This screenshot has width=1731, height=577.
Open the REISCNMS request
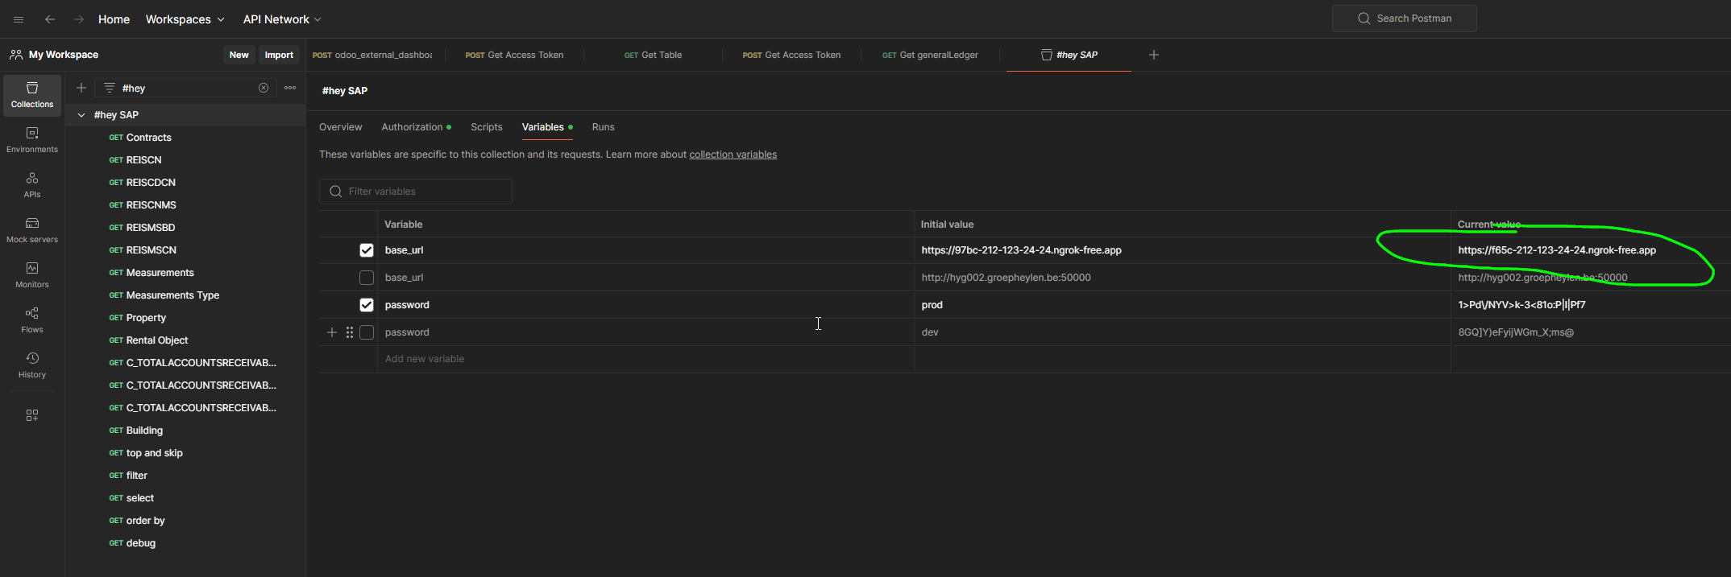tap(151, 205)
